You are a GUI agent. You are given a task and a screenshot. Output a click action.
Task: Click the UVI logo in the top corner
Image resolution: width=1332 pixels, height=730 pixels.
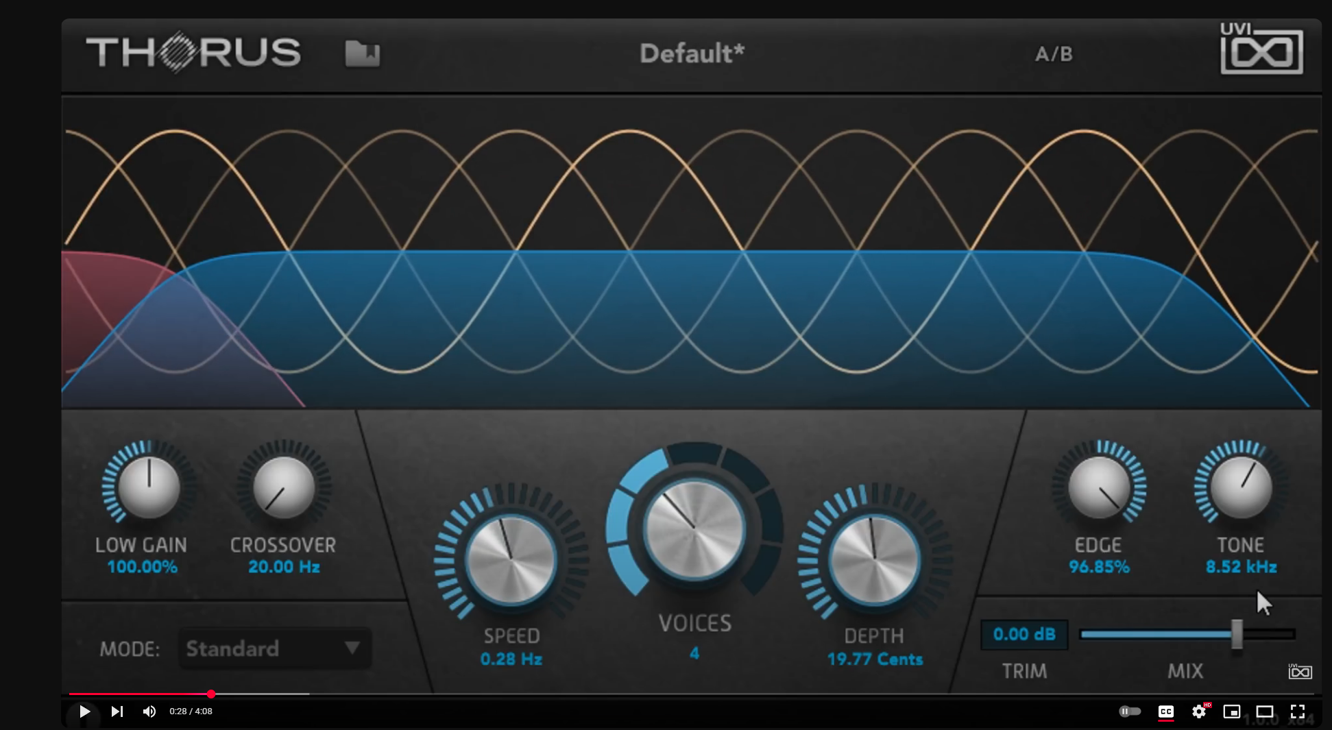pyautogui.click(x=1261, y=48)
